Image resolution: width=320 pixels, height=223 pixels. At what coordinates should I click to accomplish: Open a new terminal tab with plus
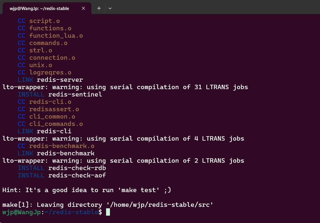tap(99, 8)
